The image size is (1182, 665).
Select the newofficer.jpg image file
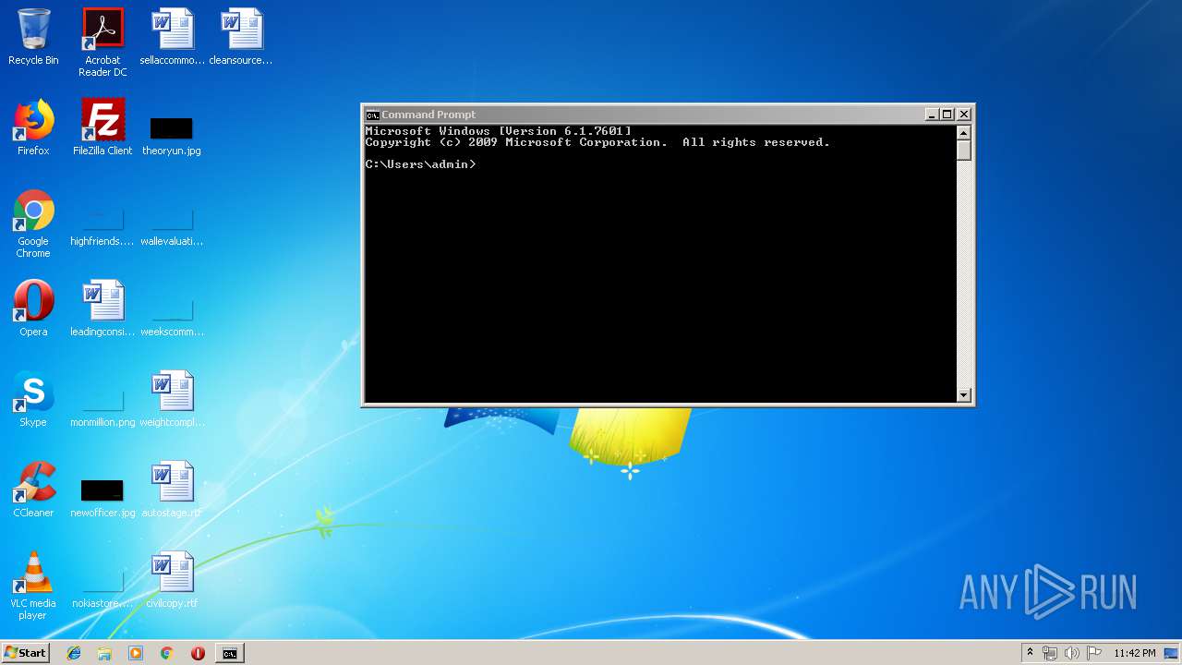(x=103, y=497)
